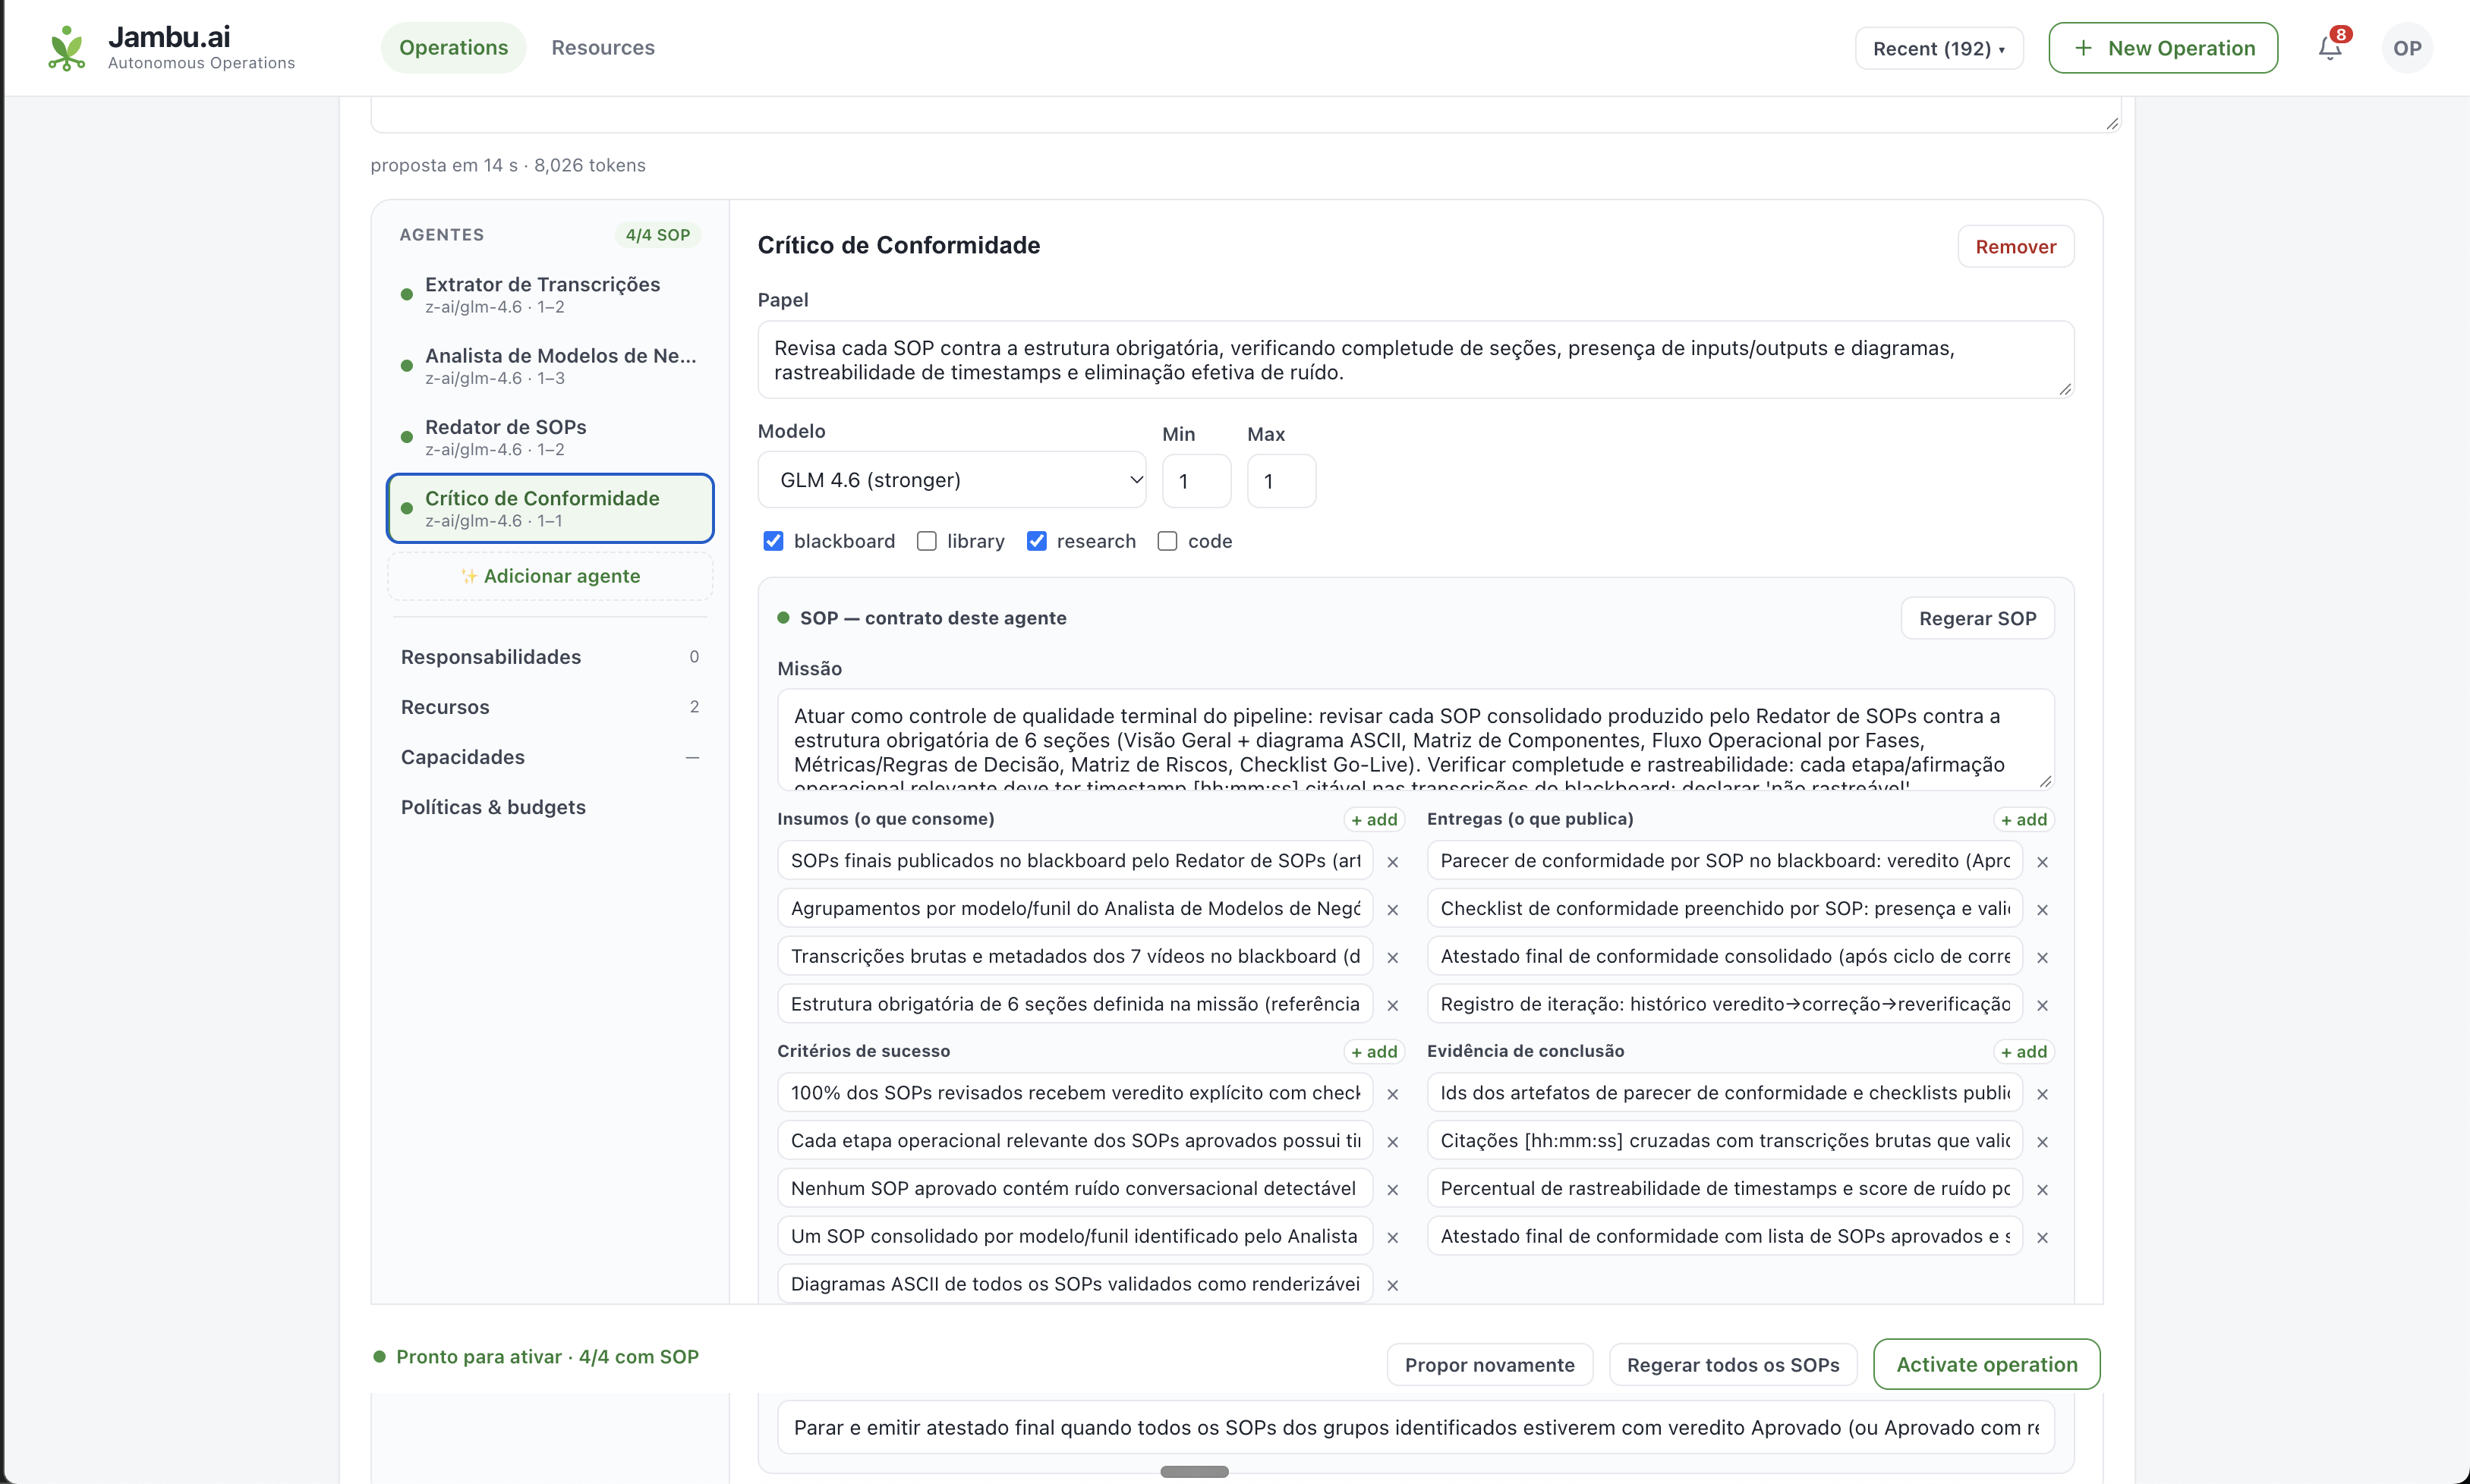This screenshot has width=2470, height=1484.
Task: Enable the library checkbox
Action: click(x=926, y=541)
